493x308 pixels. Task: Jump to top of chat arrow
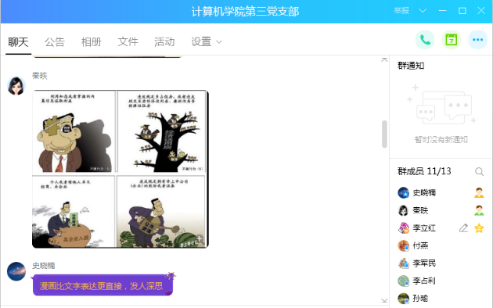click(384, 59)
